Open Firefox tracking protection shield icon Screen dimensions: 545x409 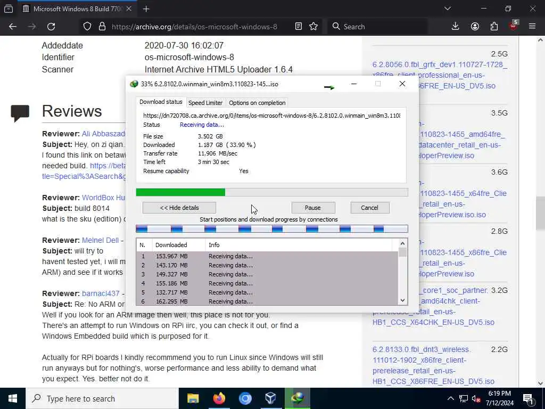[87, 27]
